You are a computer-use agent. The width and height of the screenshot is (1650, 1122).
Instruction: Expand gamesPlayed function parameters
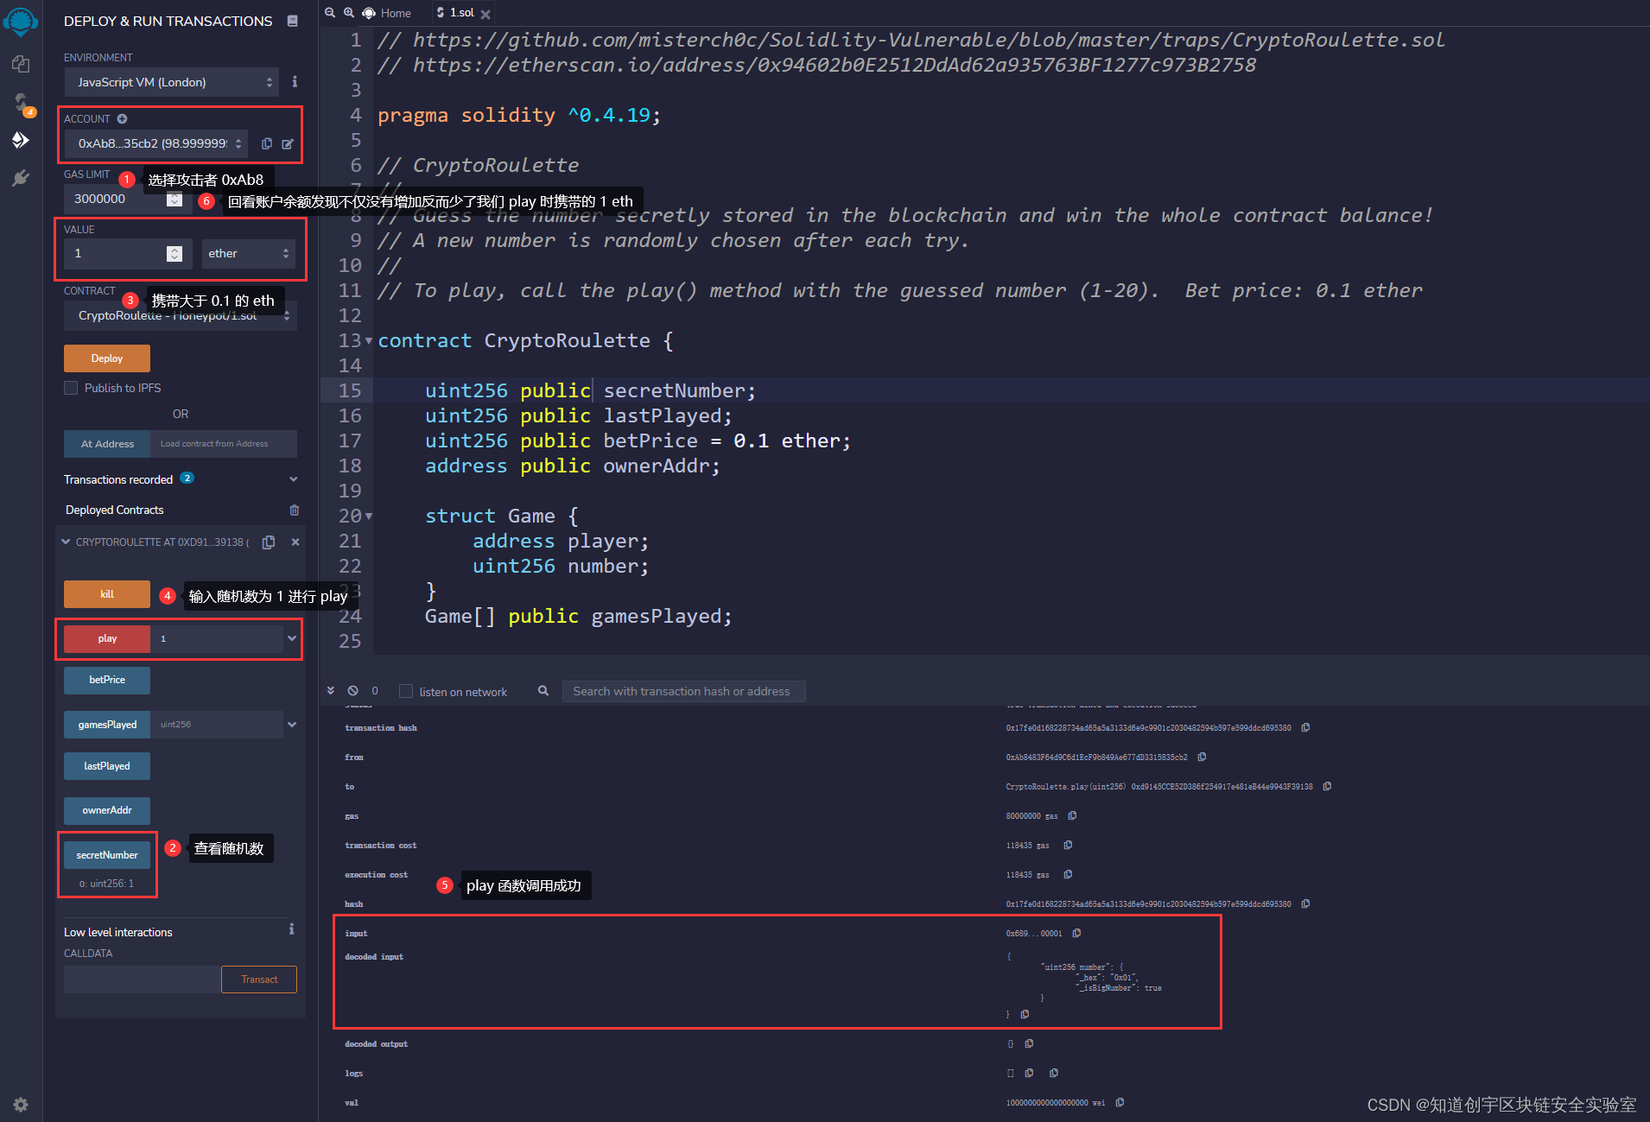(293, 725)
